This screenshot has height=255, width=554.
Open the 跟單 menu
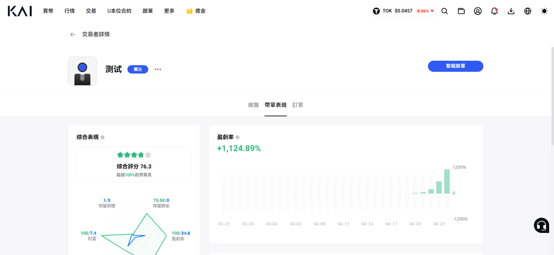pyautogui.click(x=148, y=11)
